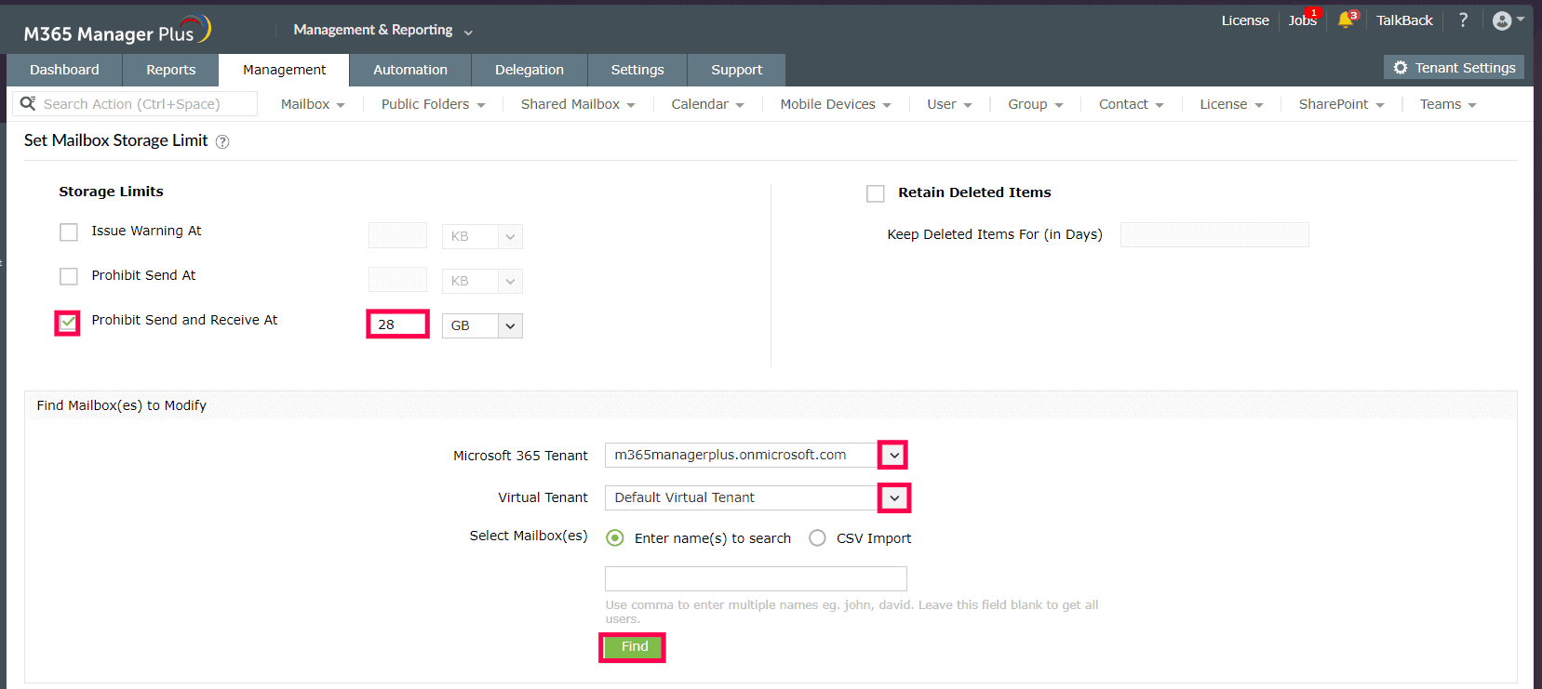
Task: Expand the Contact dropdown menu
Action: click(1132, 104)
